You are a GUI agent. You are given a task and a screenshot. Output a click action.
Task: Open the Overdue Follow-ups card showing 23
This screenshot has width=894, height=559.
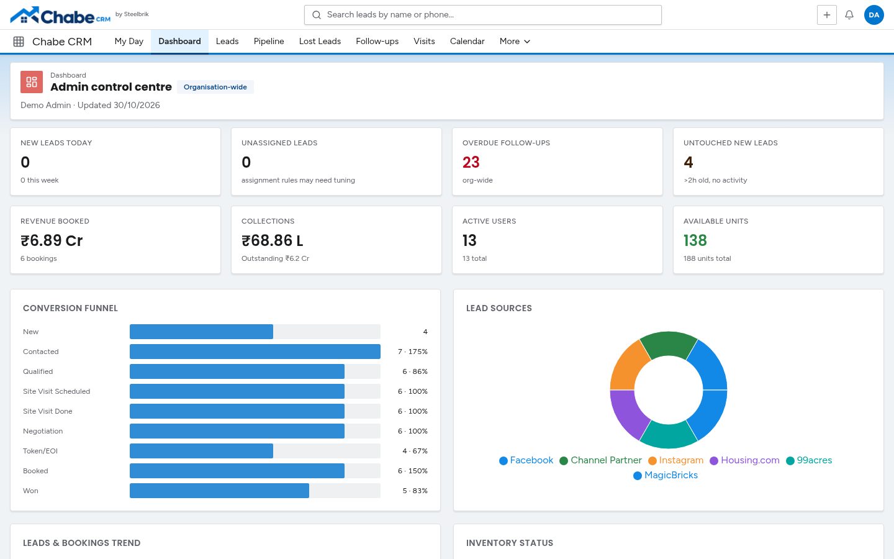[x=558, y=161]
